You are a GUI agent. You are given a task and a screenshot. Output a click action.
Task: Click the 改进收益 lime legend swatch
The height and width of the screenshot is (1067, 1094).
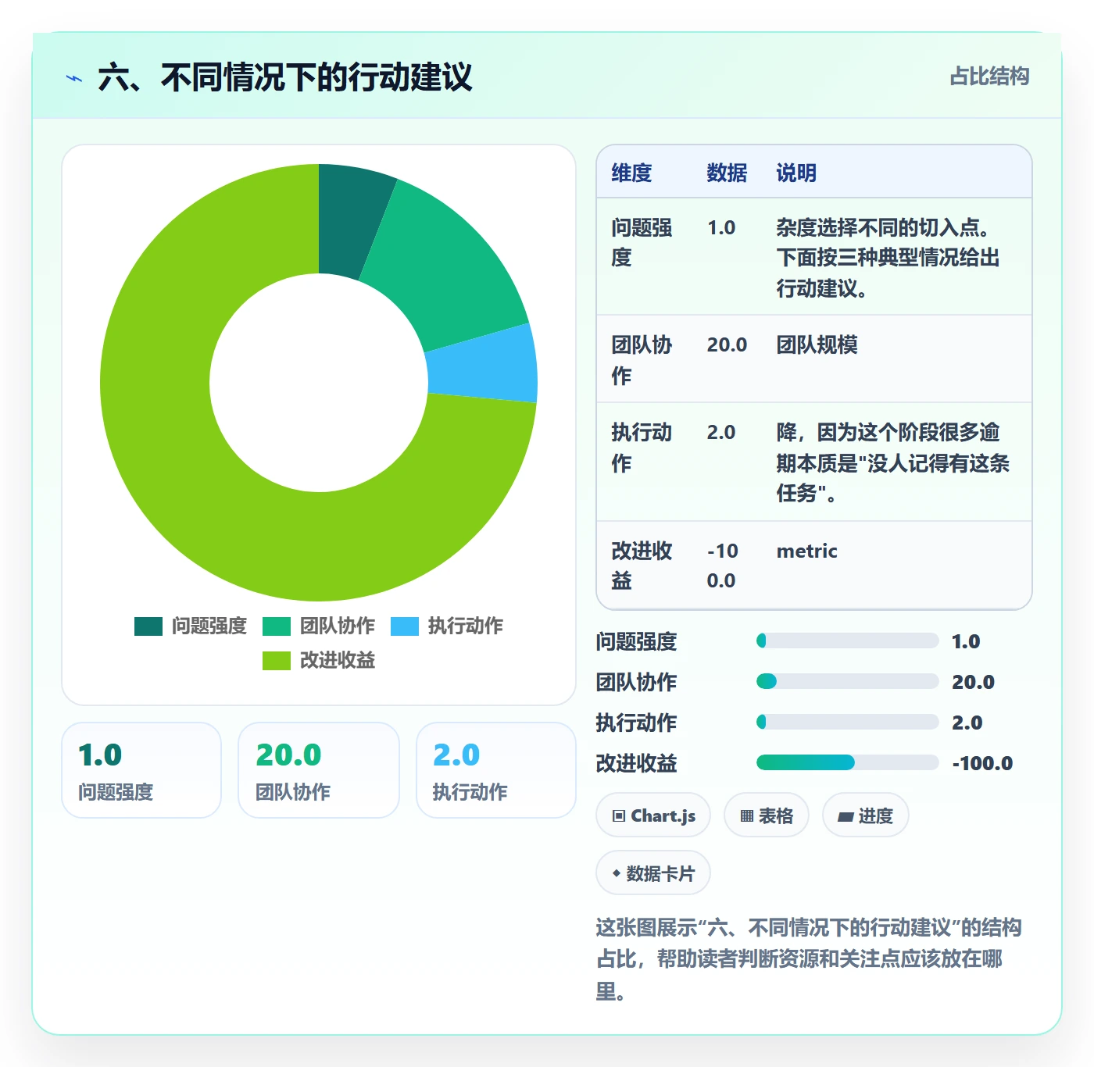pos(277,661)
